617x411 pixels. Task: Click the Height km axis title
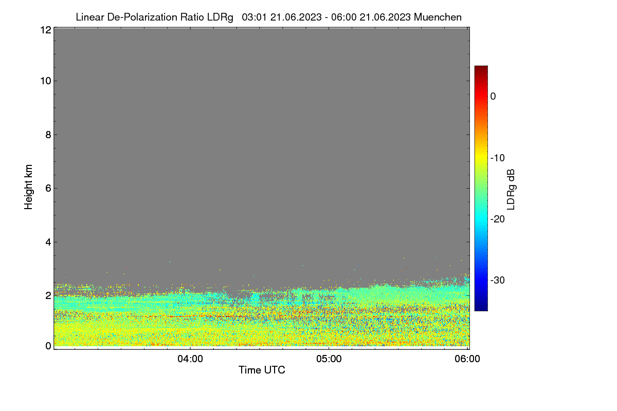click(x=28, y=188)
